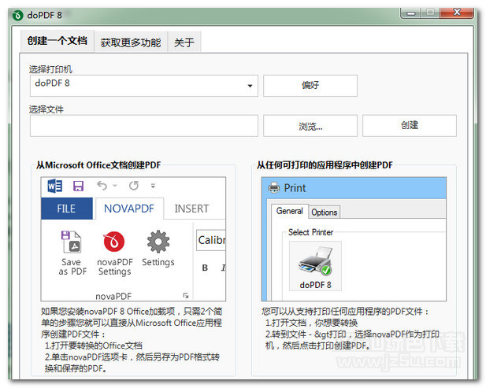Click the gear Settings icon
The width and height of the screenshot is (486, 388).
[158, 242]
